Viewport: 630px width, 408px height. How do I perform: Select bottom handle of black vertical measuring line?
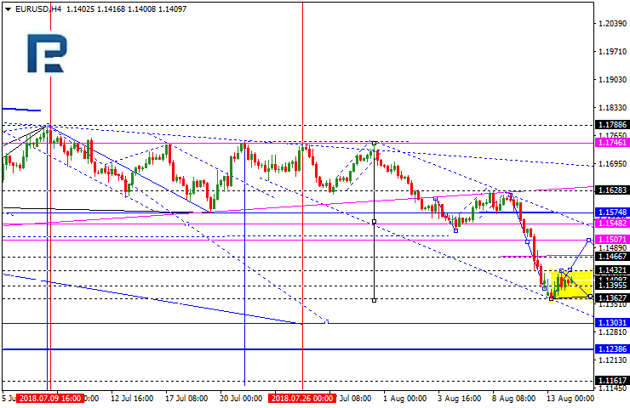coord(374,301)
